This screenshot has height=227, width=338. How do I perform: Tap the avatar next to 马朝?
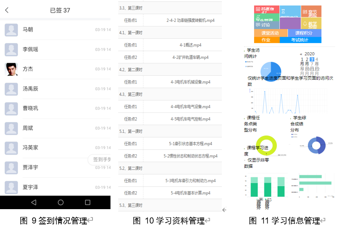coord(11,30)
